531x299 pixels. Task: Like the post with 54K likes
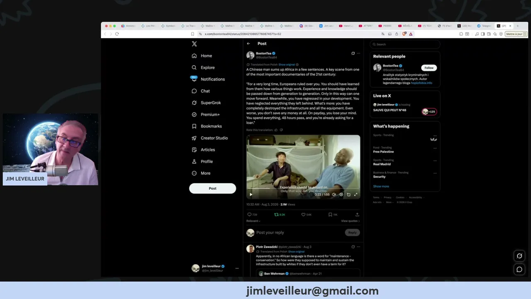click(303, 215)
